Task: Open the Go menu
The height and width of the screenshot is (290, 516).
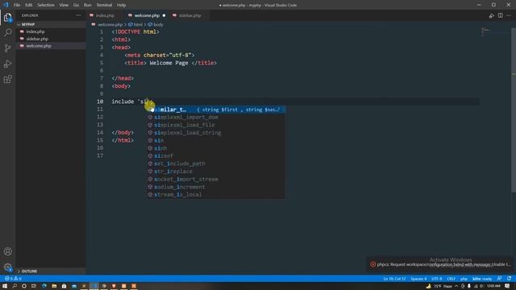Action: 76,5
